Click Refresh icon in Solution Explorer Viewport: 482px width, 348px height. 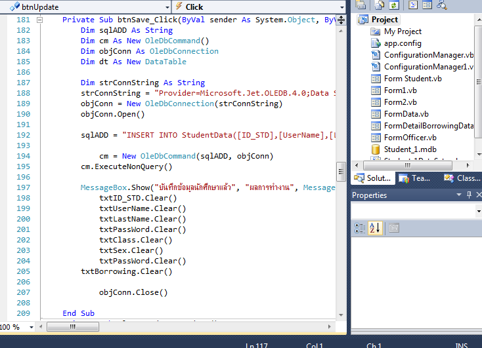[394, 5]
